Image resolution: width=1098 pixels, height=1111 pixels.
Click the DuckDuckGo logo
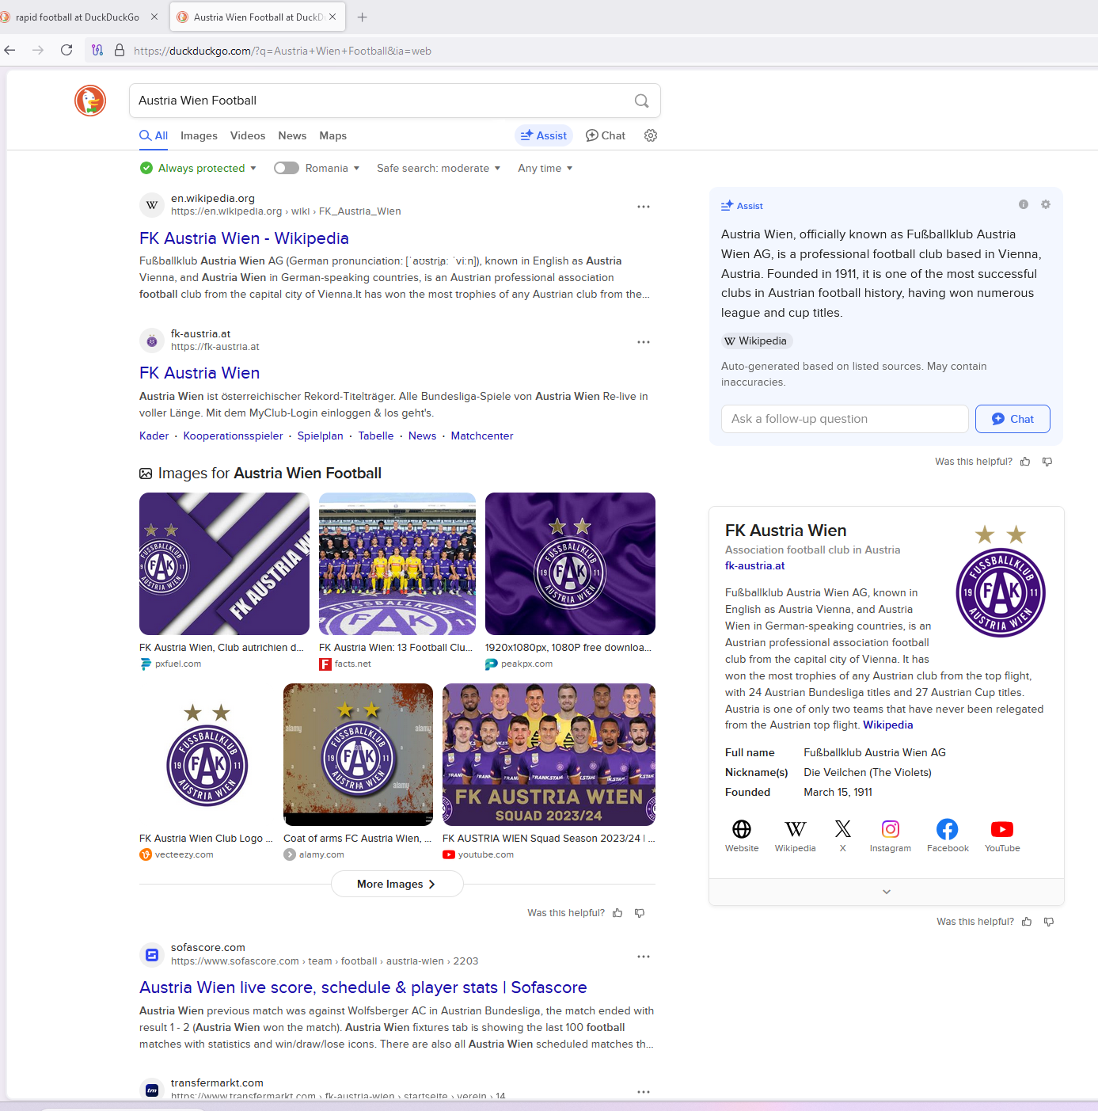tap(90, 101)
